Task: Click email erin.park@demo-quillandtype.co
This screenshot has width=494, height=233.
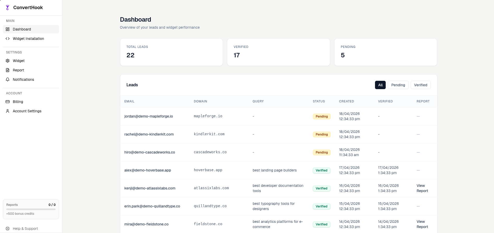Action: 152,206
